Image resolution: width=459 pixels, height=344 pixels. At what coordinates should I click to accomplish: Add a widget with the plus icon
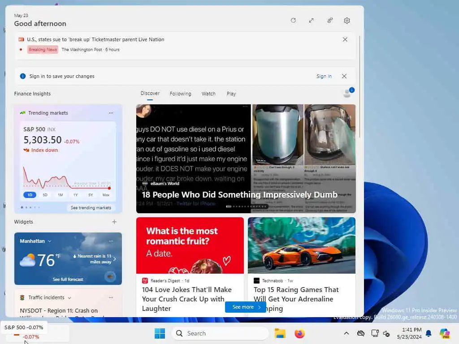pyautogui.click(x=114, y=222)
